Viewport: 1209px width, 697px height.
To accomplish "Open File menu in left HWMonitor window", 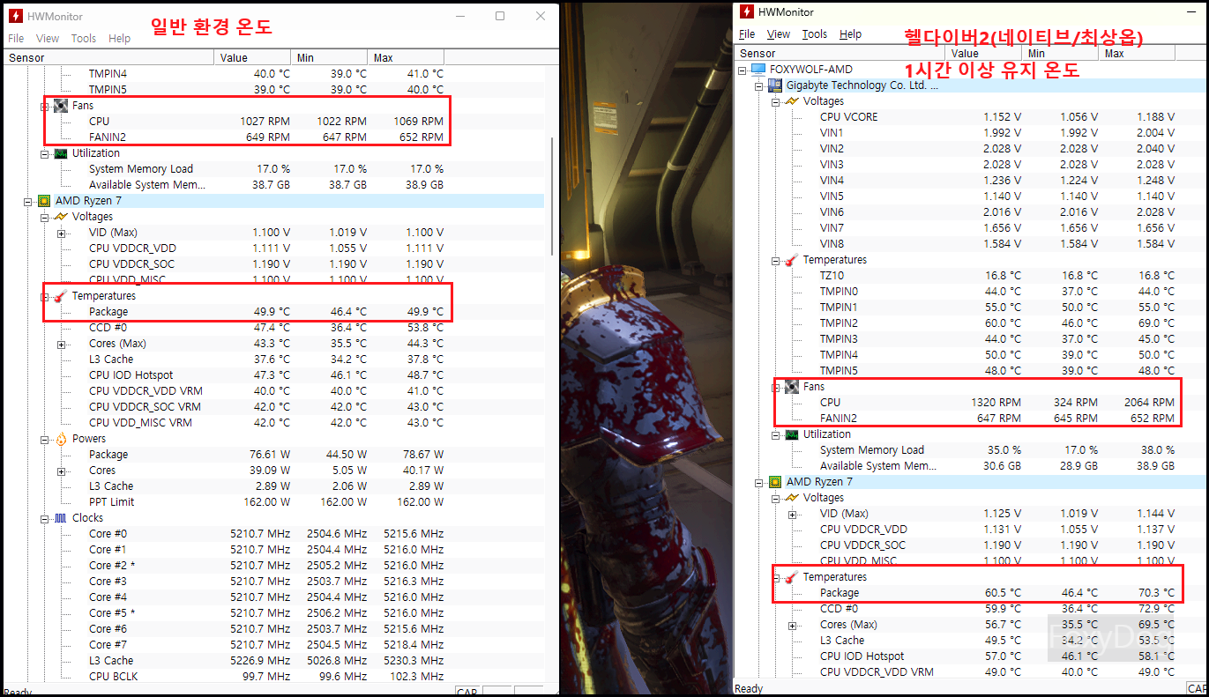I will 16,39.
